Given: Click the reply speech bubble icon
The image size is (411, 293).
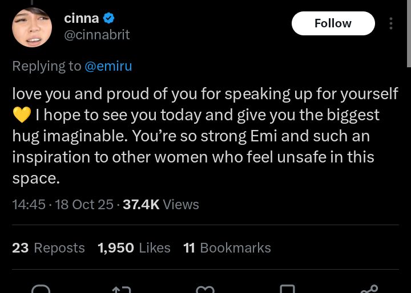Looking at the screenshot, I should [x=41, y=289].
